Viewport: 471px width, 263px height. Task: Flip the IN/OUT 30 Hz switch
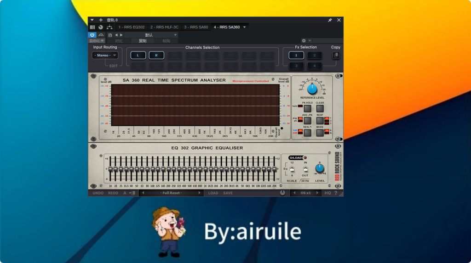pos(305,169)
